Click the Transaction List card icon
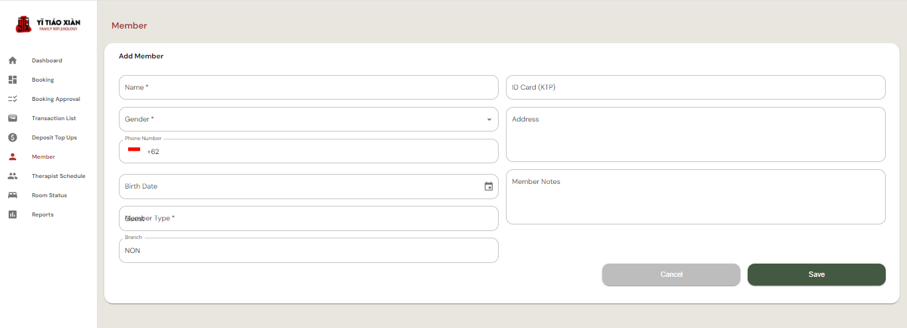 pos(13,118)
